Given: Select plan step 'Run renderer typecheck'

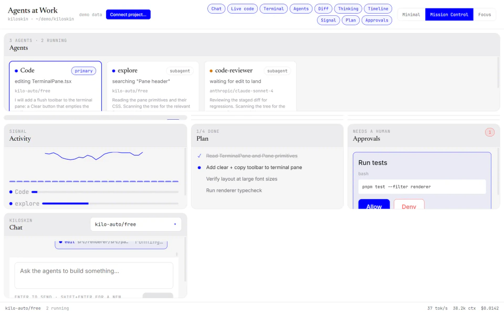Looking at the screenshot, I should [234, 191].
